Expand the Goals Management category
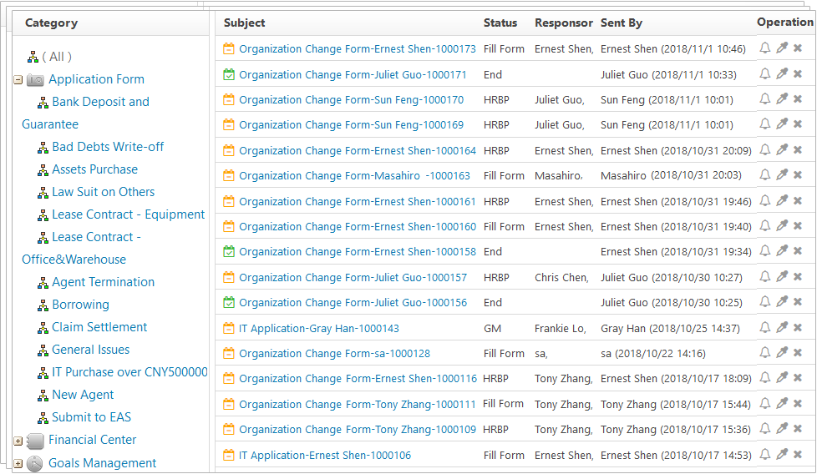The width and height of the screenshot is (817, 474). (x=18, y=464)
